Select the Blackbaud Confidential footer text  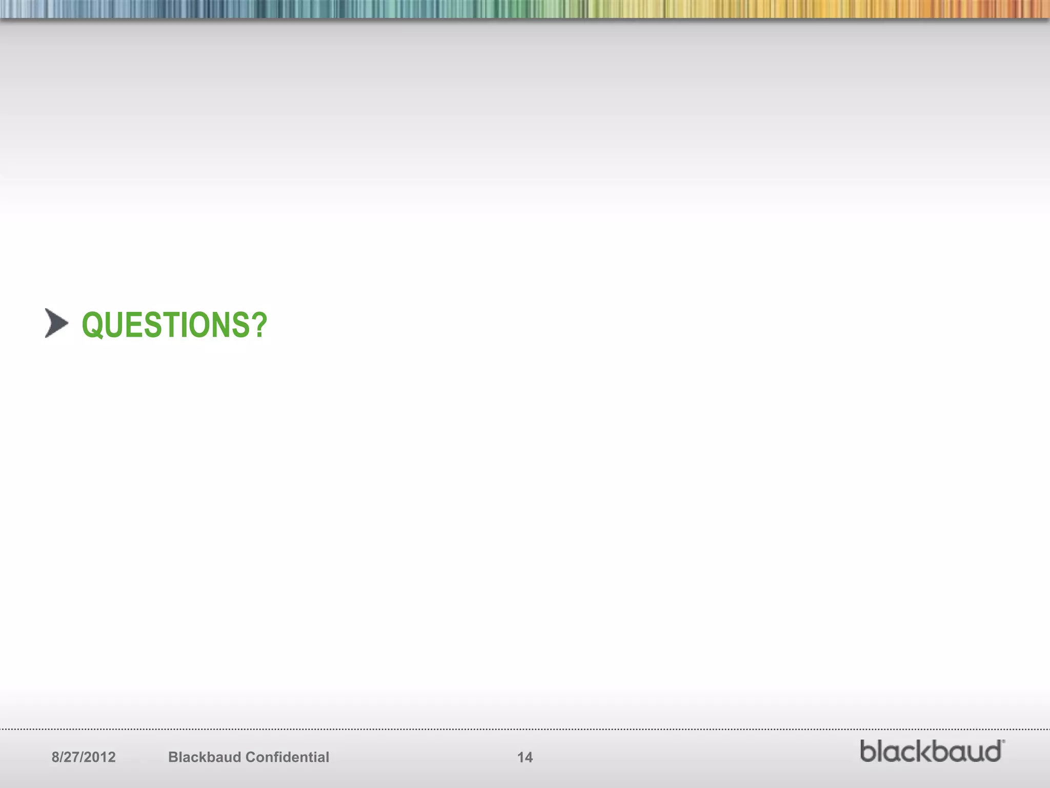click(249, 757)
